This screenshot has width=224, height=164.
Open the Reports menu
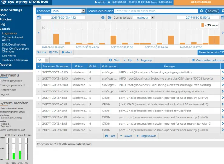point(6,65)
